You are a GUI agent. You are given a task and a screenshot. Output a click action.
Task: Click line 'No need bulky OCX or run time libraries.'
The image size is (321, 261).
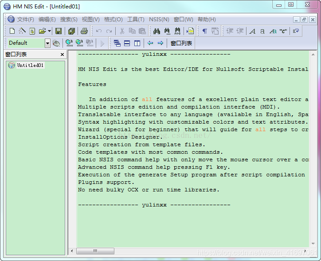pyautogui.click(x=149, y=190)
